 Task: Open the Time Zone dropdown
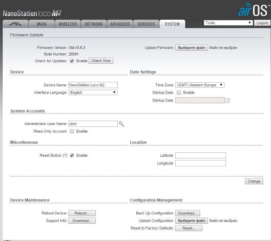coord(200,85)
